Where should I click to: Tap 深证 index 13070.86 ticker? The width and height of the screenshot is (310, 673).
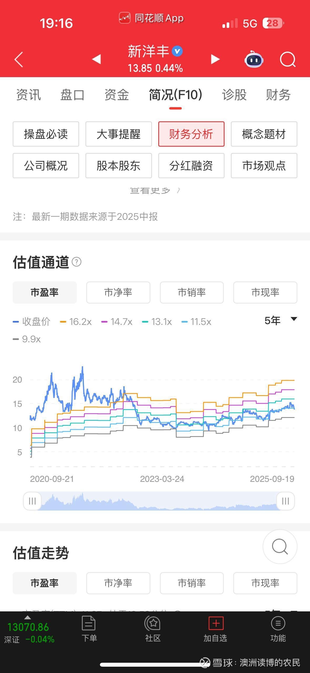29,632
